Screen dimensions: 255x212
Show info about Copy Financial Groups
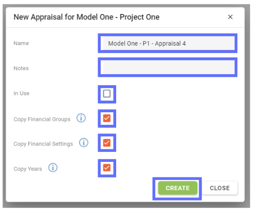pos(81,118)
